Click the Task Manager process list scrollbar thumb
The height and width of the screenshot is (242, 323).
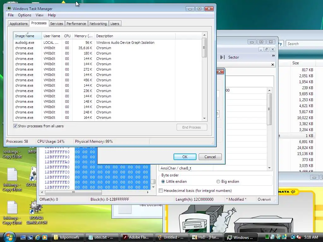pyautogui.click(x=204, y=48)
